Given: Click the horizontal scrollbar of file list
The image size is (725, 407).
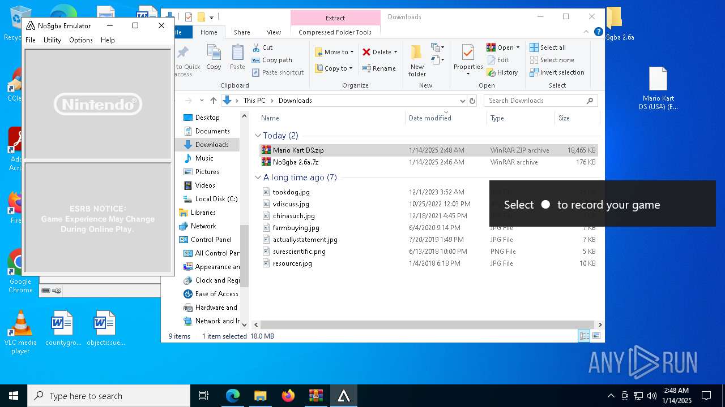Looking at the screenshot, I should [x=427, y=324].
